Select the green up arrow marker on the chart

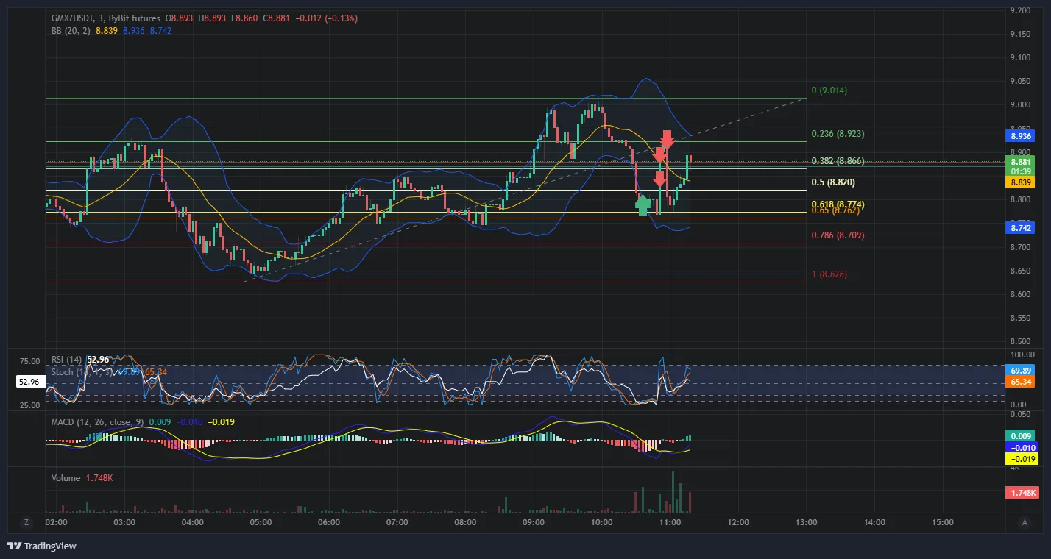tap(643, 205)
